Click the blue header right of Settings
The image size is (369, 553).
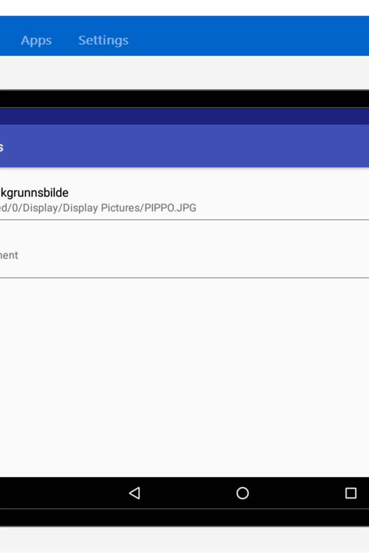(x=249, y=36)
